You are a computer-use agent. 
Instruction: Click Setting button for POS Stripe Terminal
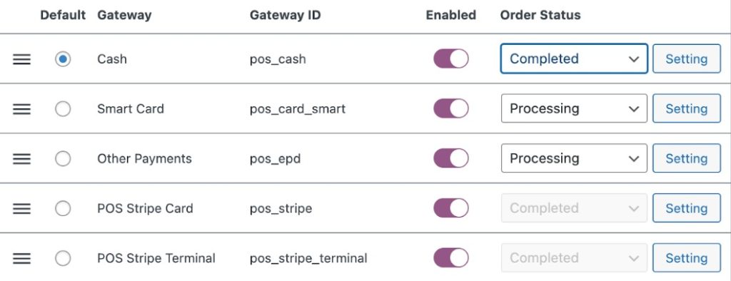[x=686, y=257]
